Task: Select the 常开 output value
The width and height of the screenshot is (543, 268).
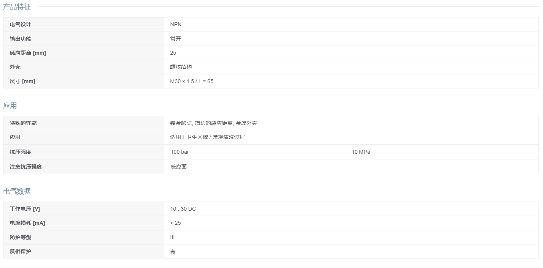Action: click(x=176, y=39)
